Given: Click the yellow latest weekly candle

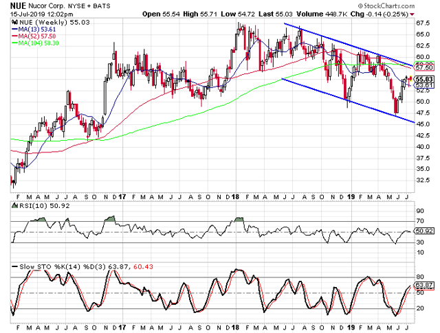Looking at the screenshot, I should click(411, 78).
